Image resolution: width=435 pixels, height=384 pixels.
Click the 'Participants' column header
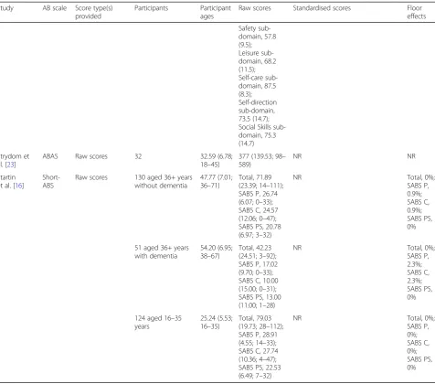(151, 8)
